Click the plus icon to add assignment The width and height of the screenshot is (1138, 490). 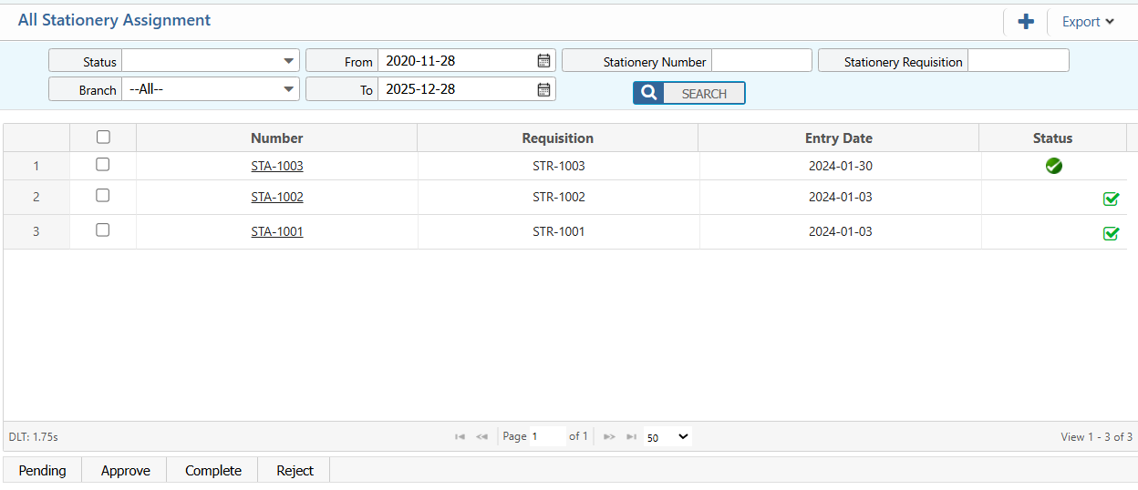[1026, 22]
